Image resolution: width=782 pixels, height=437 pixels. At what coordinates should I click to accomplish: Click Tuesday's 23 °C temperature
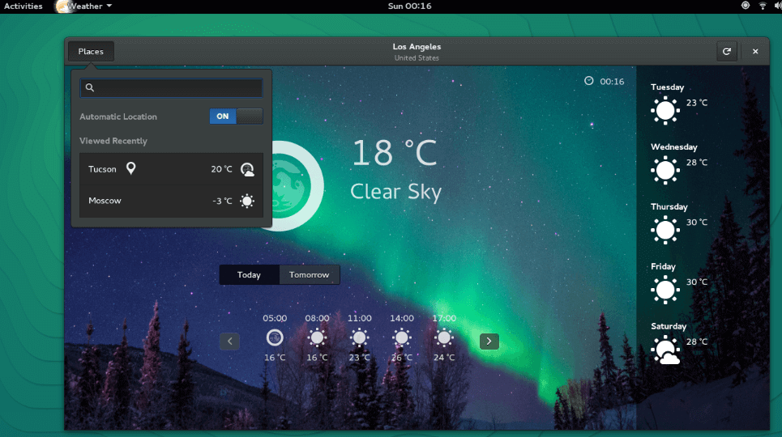click(x=697, y=103)
